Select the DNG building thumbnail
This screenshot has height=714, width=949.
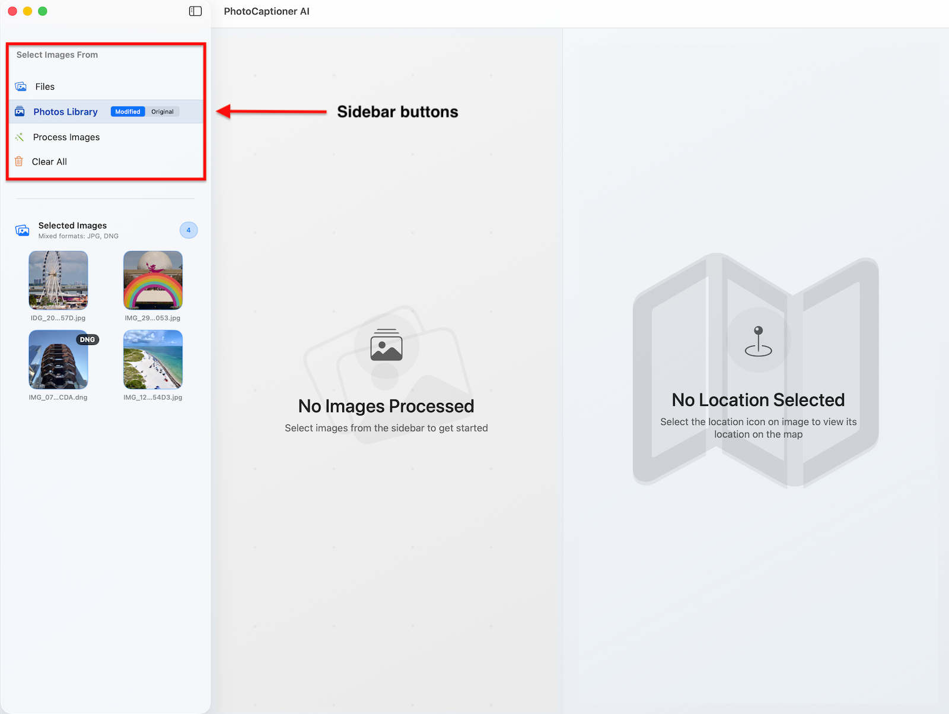point(58,360)
